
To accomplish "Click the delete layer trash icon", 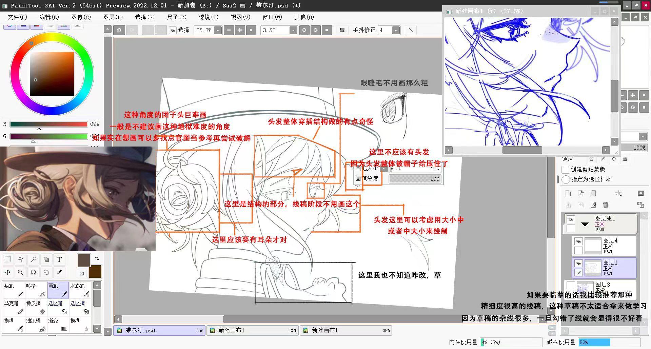I will [x=606, y=205].
